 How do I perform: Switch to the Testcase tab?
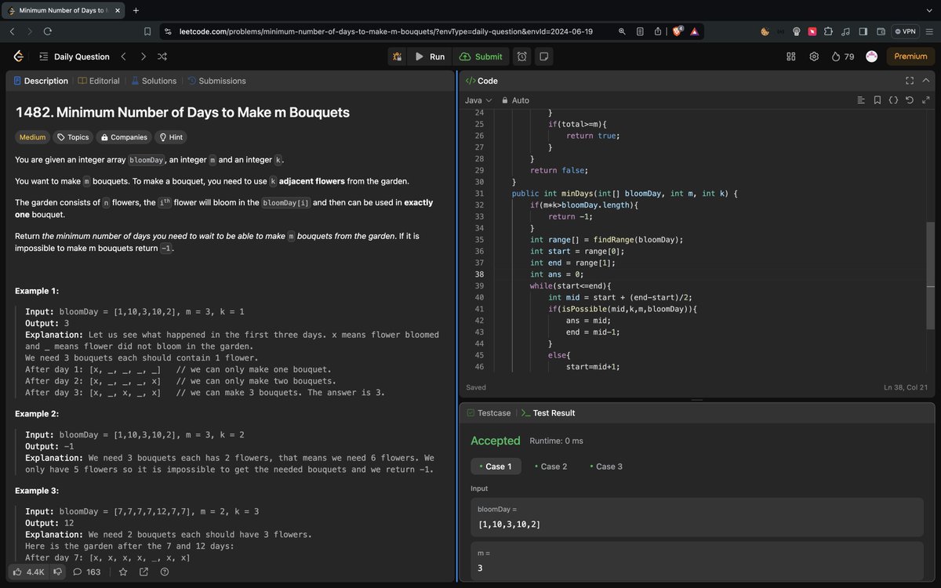[x=489, y=412]
